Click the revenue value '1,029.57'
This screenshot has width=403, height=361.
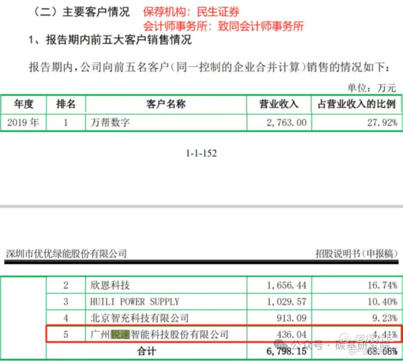pos(286,302)
